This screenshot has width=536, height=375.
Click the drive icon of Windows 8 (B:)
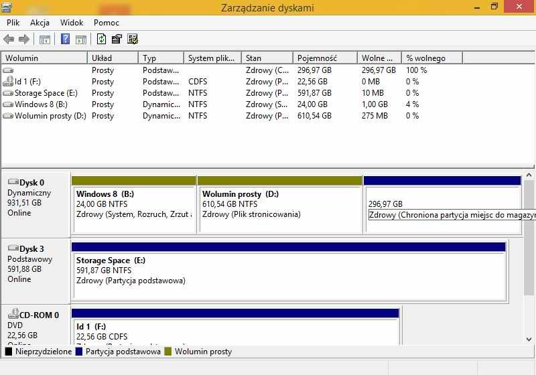click(x=8, y=104)
